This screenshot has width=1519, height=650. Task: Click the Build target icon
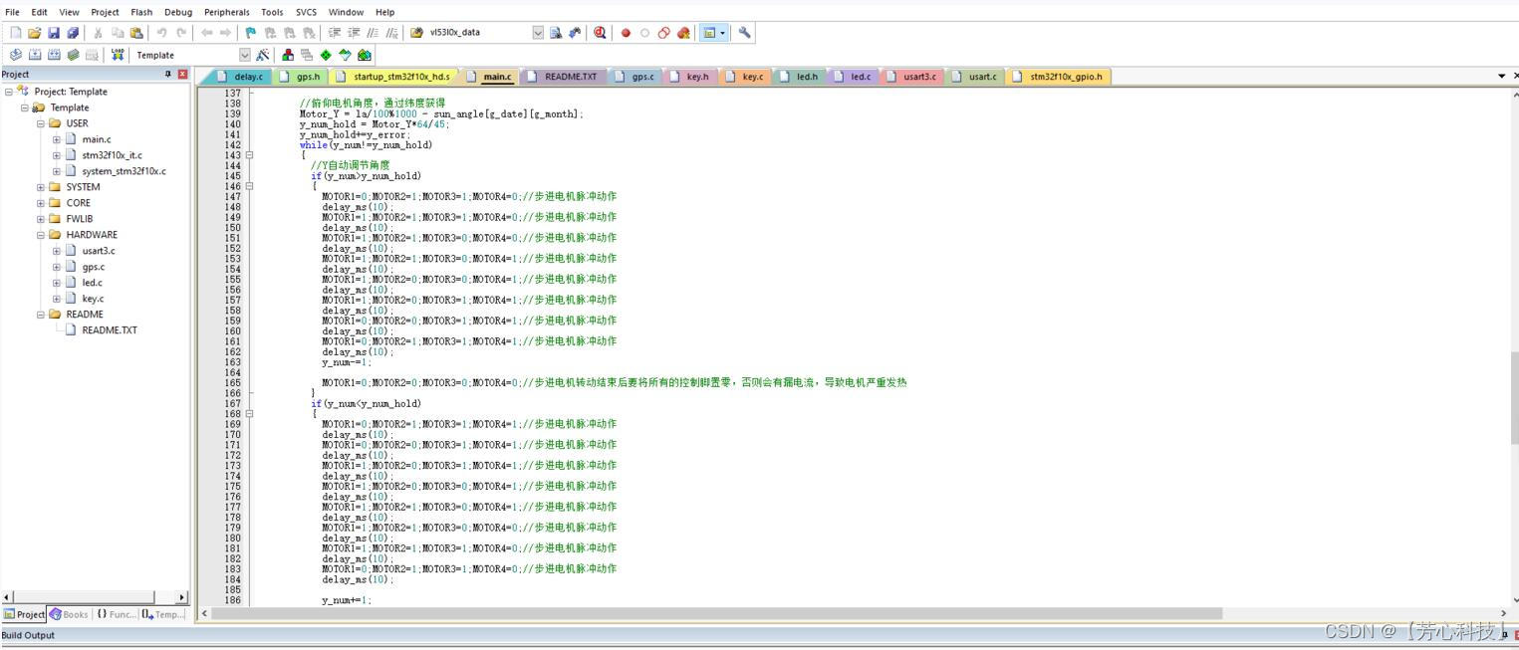[35, 55]
